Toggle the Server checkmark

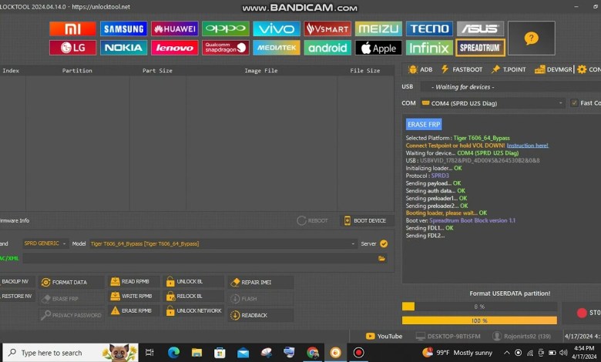pos(384,243)
